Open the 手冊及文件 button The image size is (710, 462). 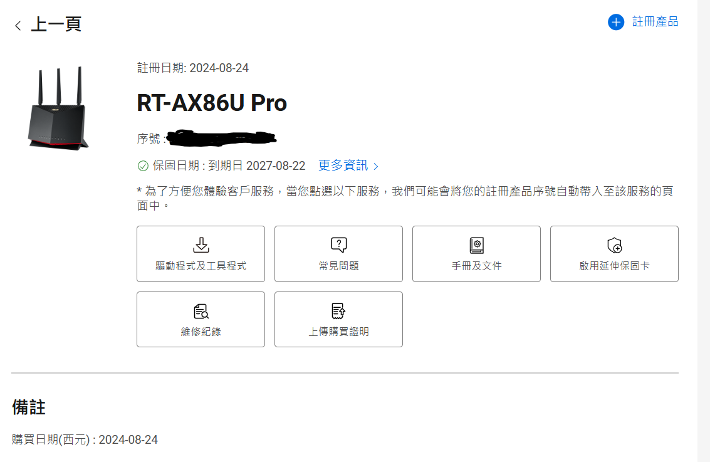pos(476,254)
